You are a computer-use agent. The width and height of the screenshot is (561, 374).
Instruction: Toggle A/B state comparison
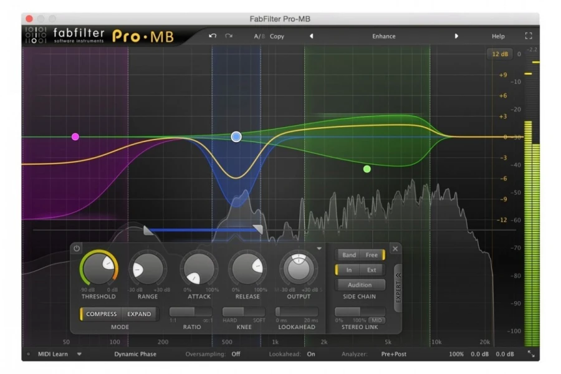click(x=259, y=36)
